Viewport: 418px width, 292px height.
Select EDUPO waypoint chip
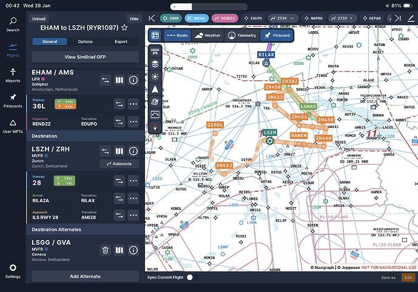pos(253,18)
